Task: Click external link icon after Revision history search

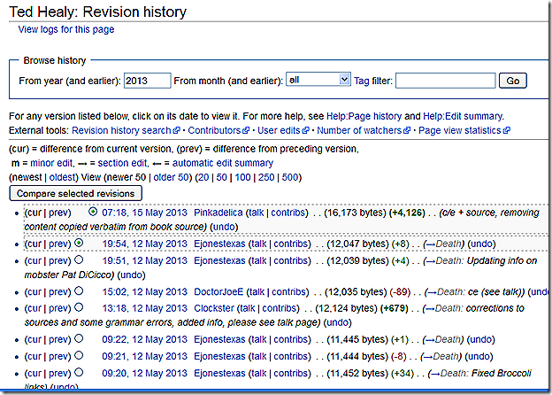Action: pos(176,130)
